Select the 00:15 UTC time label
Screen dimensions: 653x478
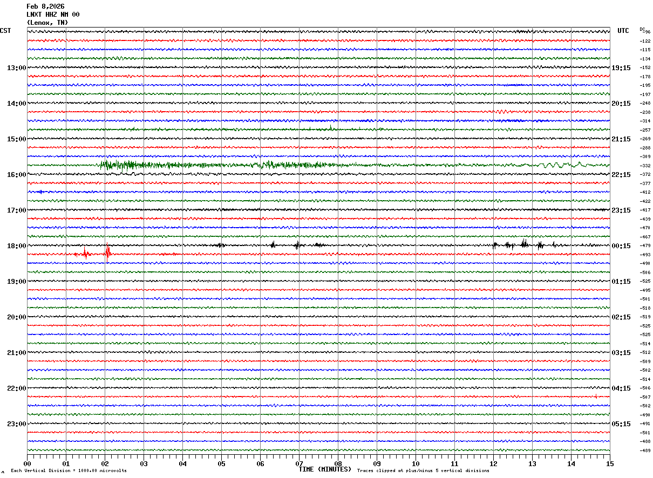pos(621,246)
